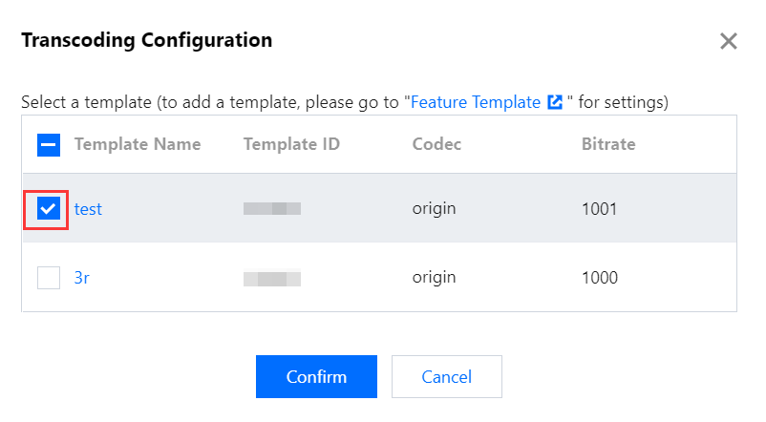Image resolution: width=766 pixels, height=422 pixels.
Task: Click the Bitrate column header
Action: [608, 145]
